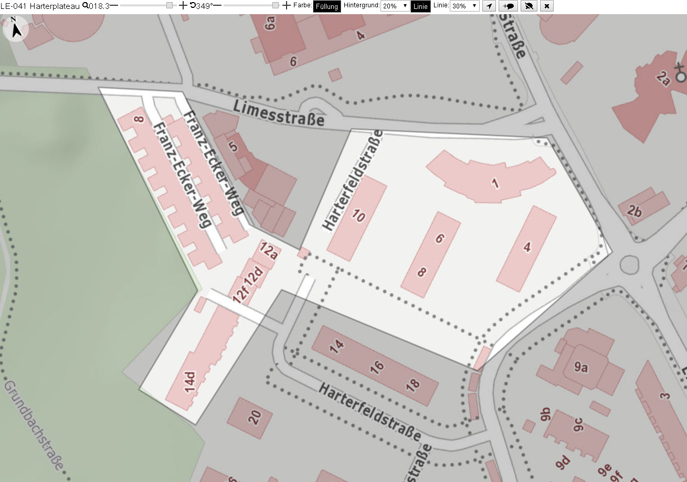The height and width of the screenshot is (482, 687).
Task: Click the rotation reset icon
Action: point(193,5)
